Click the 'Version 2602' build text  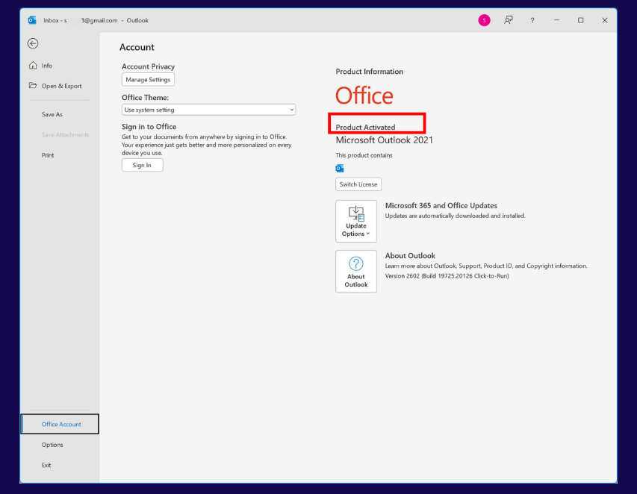pos(447,275)
